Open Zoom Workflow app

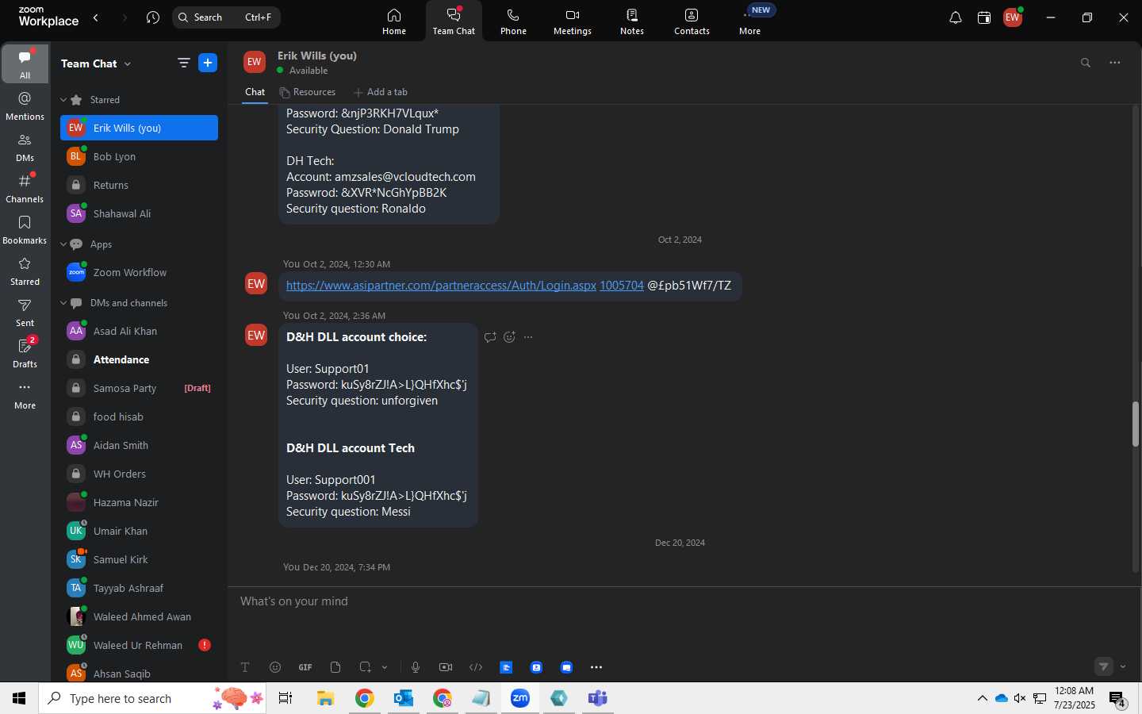139,272
